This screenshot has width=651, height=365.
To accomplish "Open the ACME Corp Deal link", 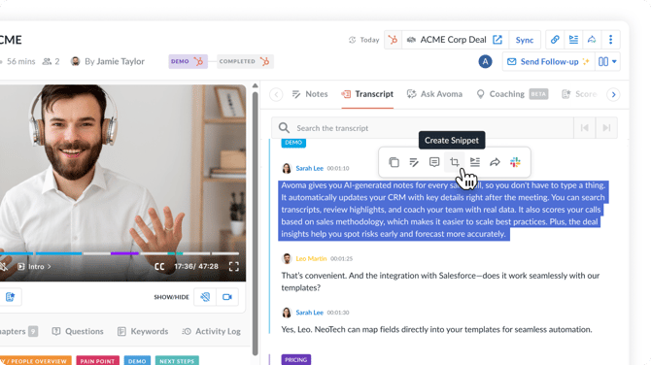I will pyautogui.click(x=453, y=40).
